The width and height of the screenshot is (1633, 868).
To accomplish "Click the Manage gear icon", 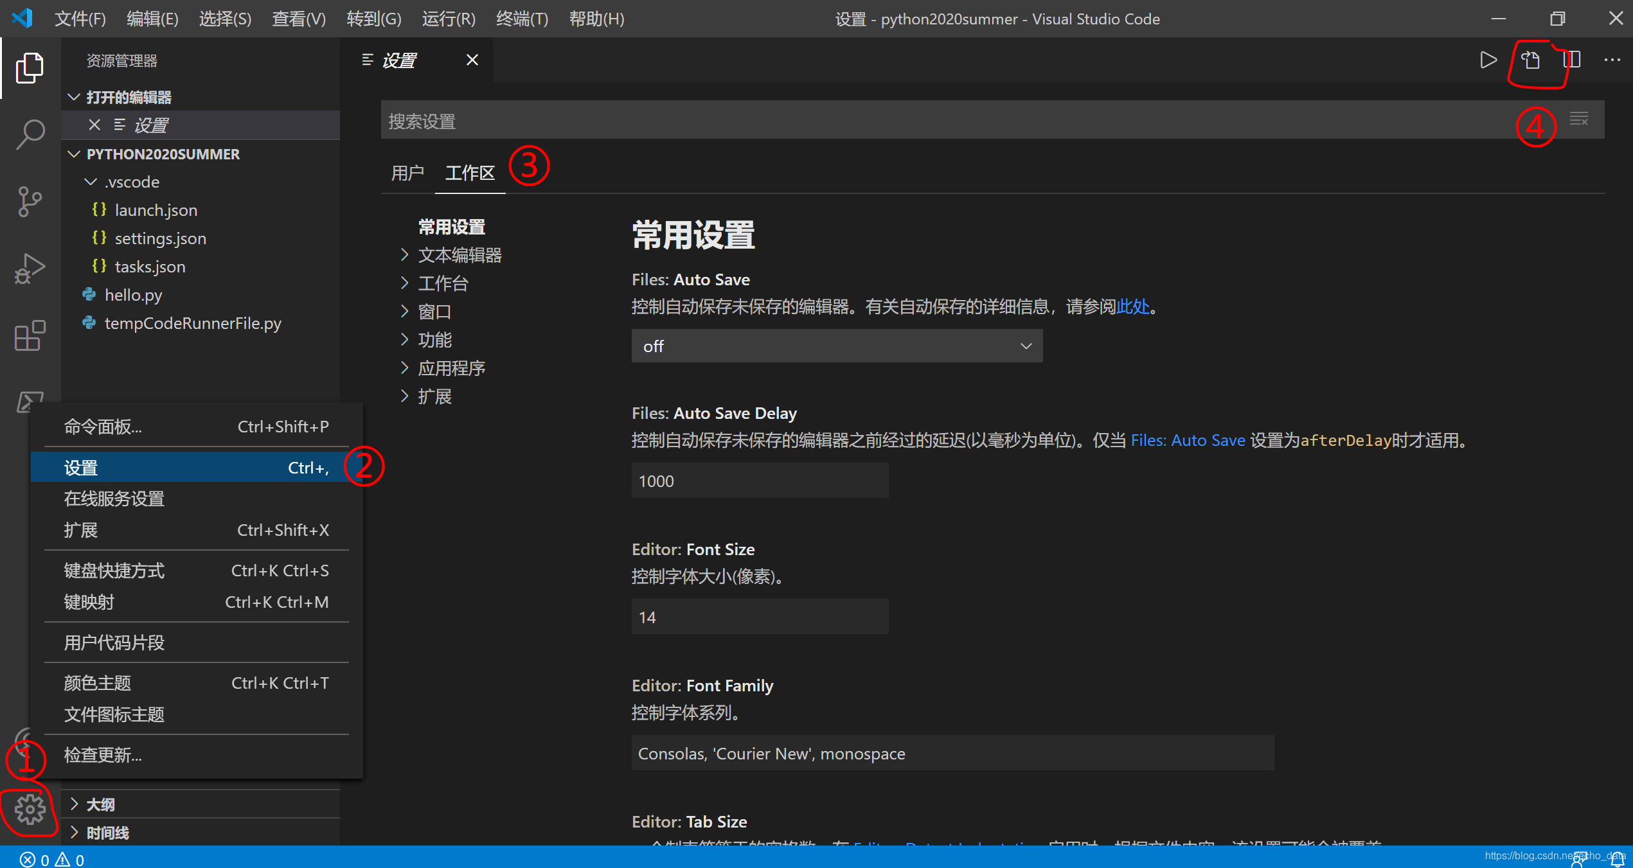I will click(x=29, y=810).
